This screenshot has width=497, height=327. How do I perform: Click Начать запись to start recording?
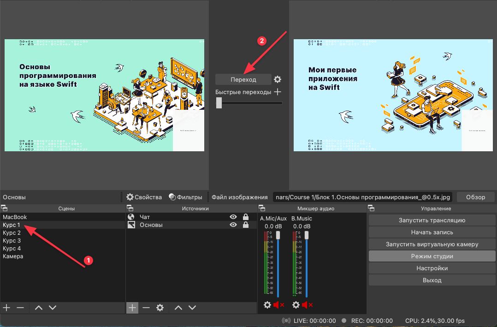pos(432,232)
